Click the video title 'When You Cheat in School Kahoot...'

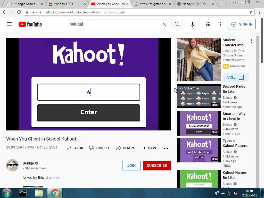pyautogui.click(x=43, y=139)
